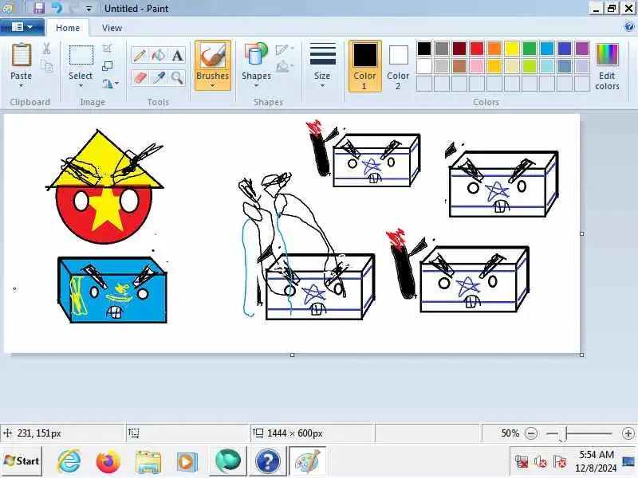
Task: Open the shape Fill dropdown
Action: pyautogui.click(x=285, y=66)
